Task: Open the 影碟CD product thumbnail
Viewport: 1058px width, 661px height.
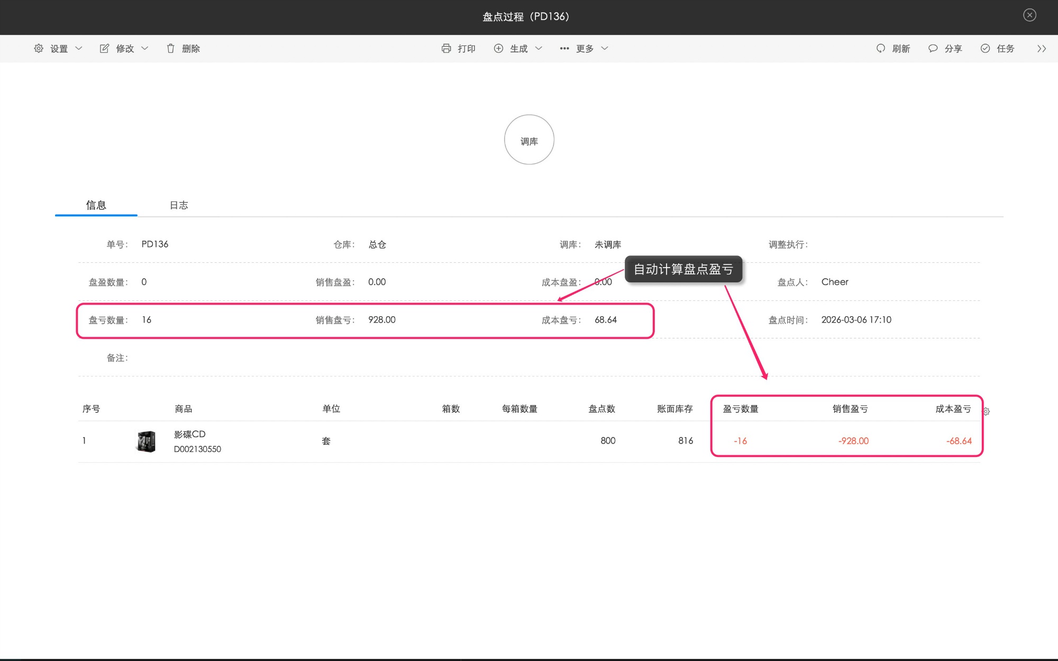Action: 146,441
